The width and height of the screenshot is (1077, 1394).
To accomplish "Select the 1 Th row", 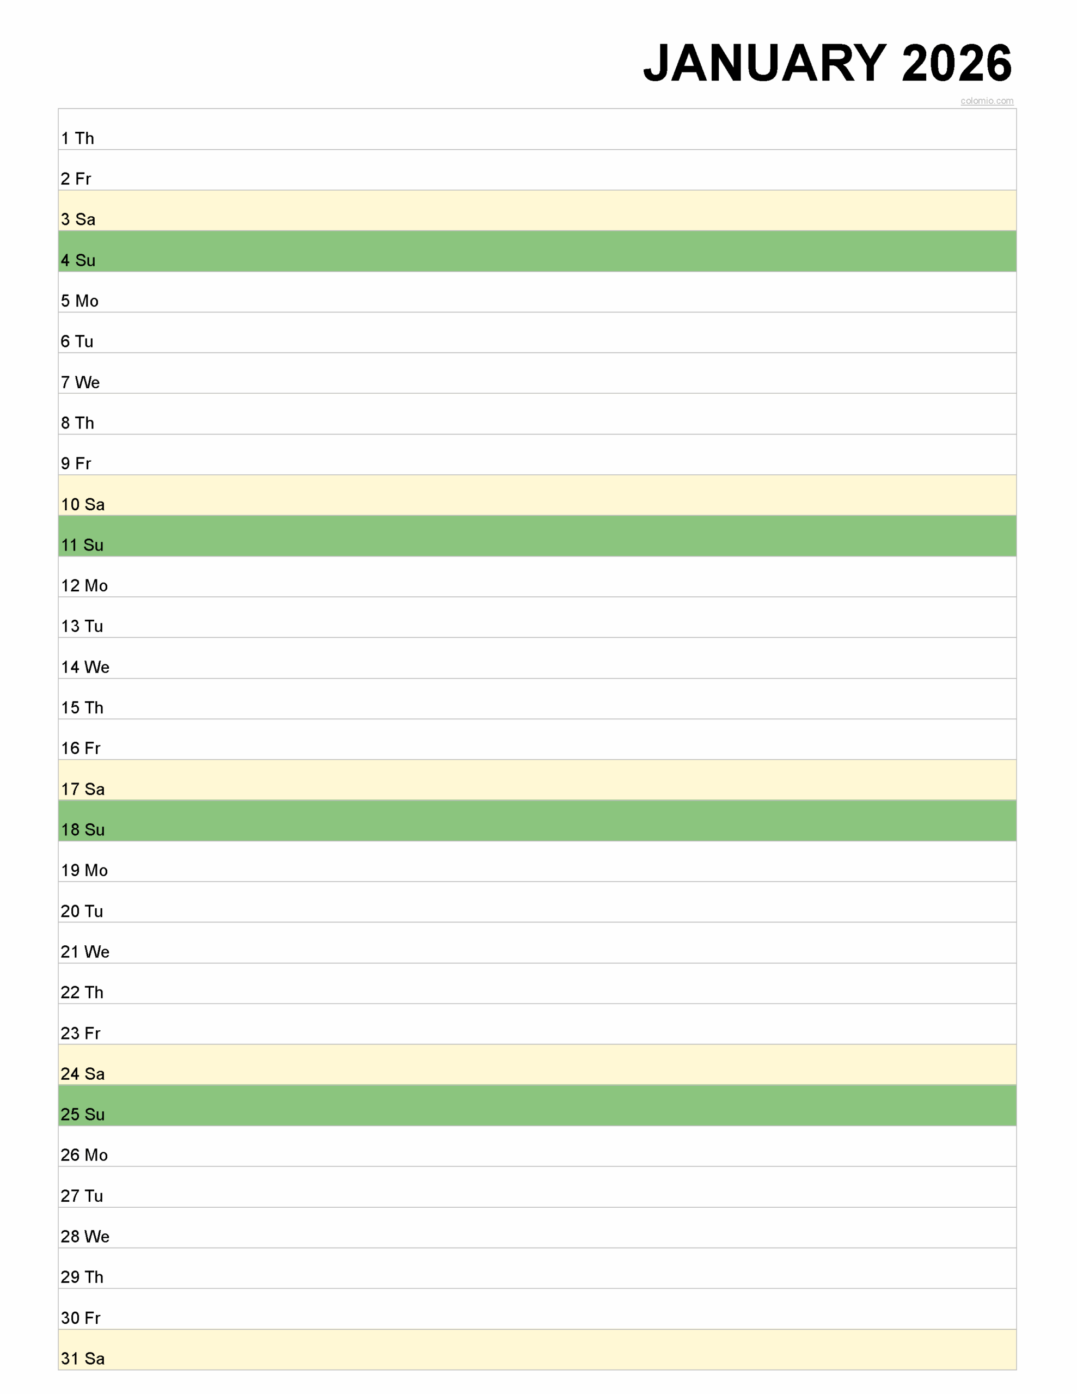I will point(537,130).
